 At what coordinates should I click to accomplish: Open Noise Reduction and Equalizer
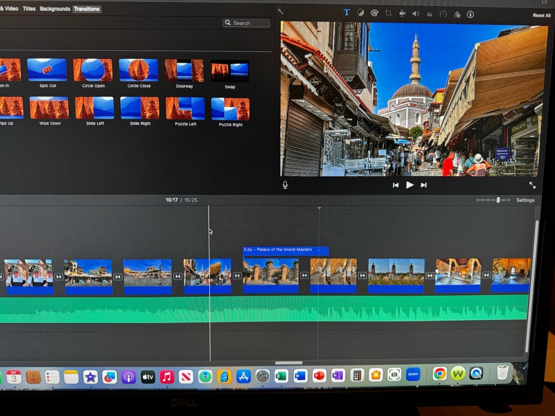tap(429, 14)
